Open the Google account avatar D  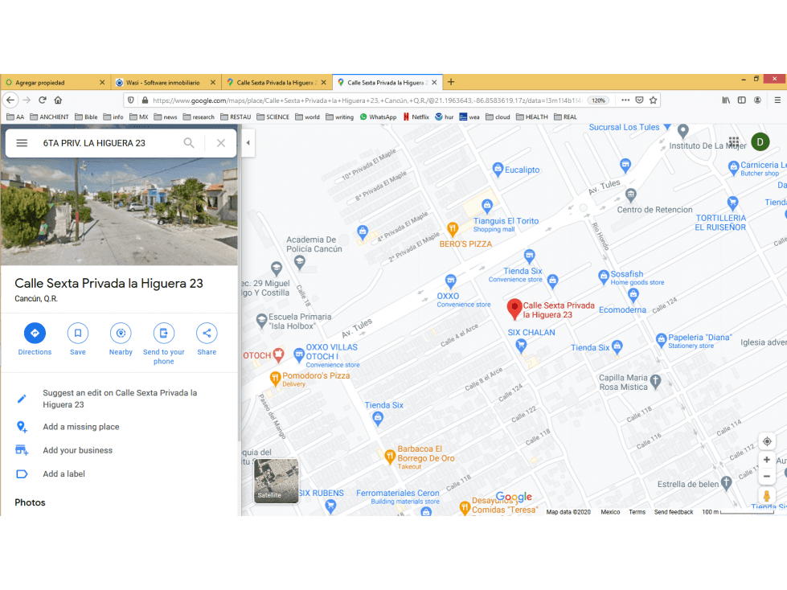(x=760, y=142)
